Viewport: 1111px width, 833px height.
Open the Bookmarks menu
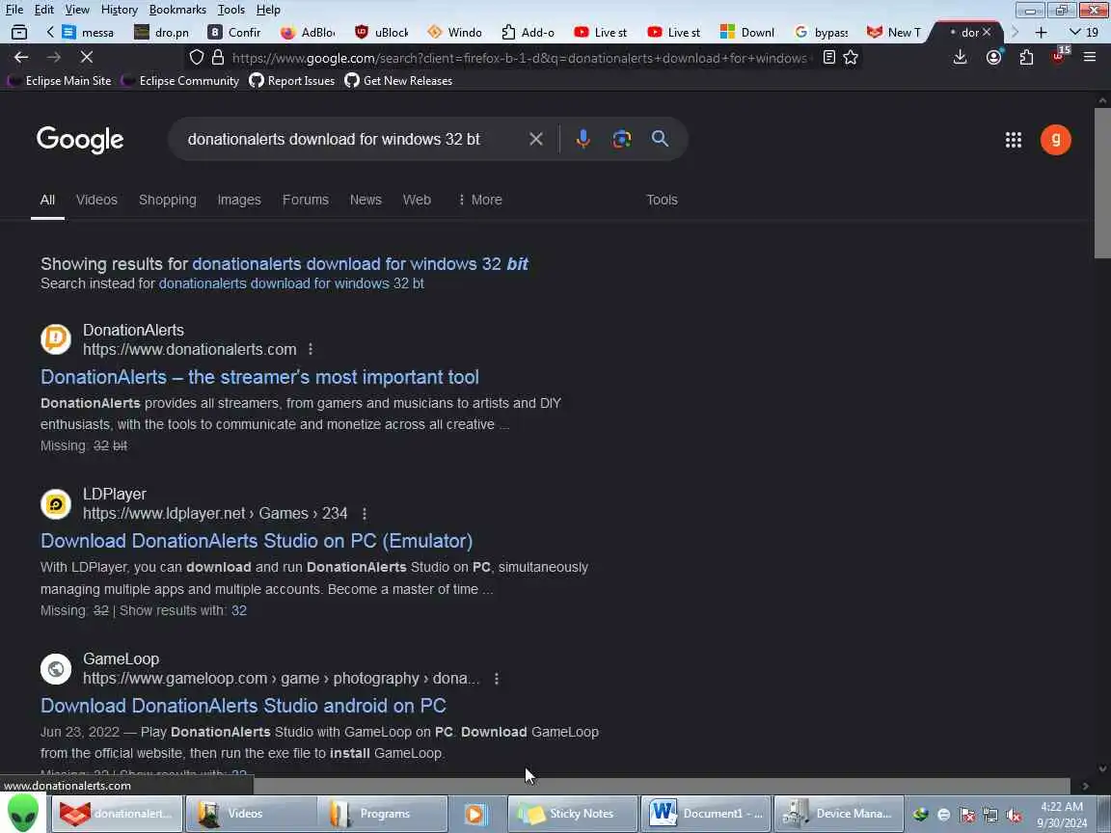click(x=177, y=10)
